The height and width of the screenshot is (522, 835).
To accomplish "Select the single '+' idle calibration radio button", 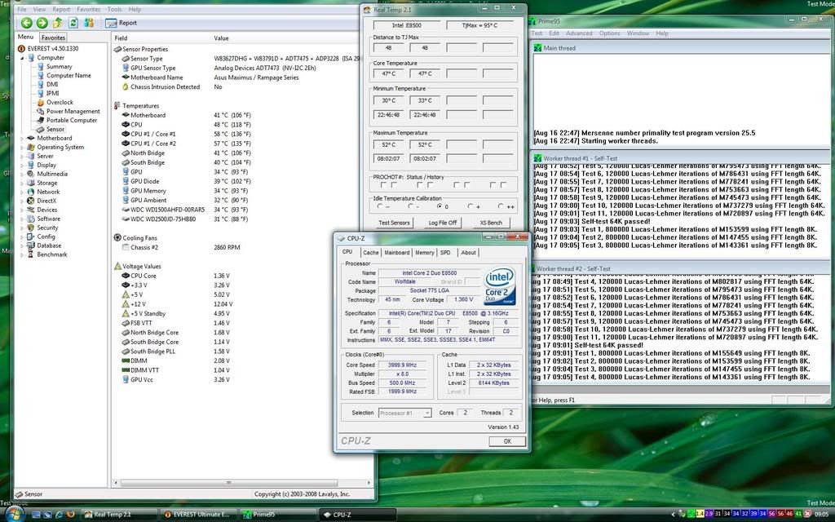I will (471, 206).
